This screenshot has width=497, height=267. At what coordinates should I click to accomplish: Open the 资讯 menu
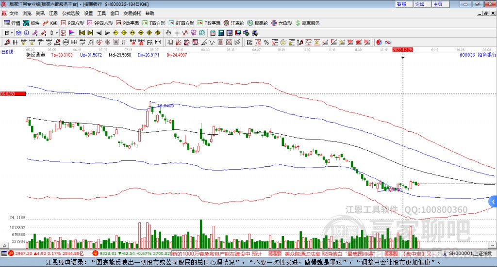click(40, 13)
